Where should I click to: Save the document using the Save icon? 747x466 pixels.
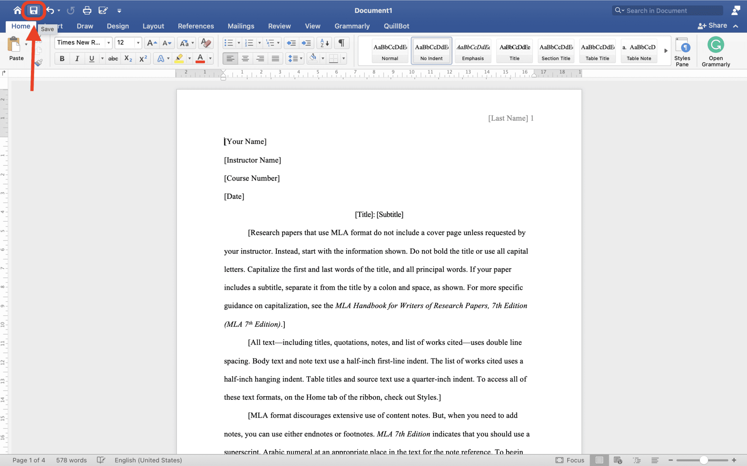(x=33, y=10)
